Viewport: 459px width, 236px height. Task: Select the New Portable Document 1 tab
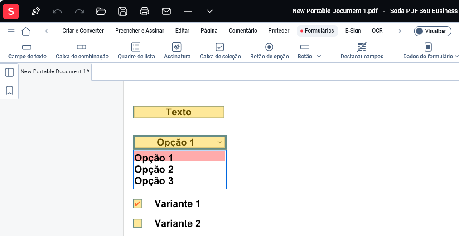55,71
